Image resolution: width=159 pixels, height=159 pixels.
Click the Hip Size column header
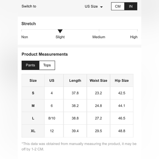pyautogui.click(x=122, y=80)
